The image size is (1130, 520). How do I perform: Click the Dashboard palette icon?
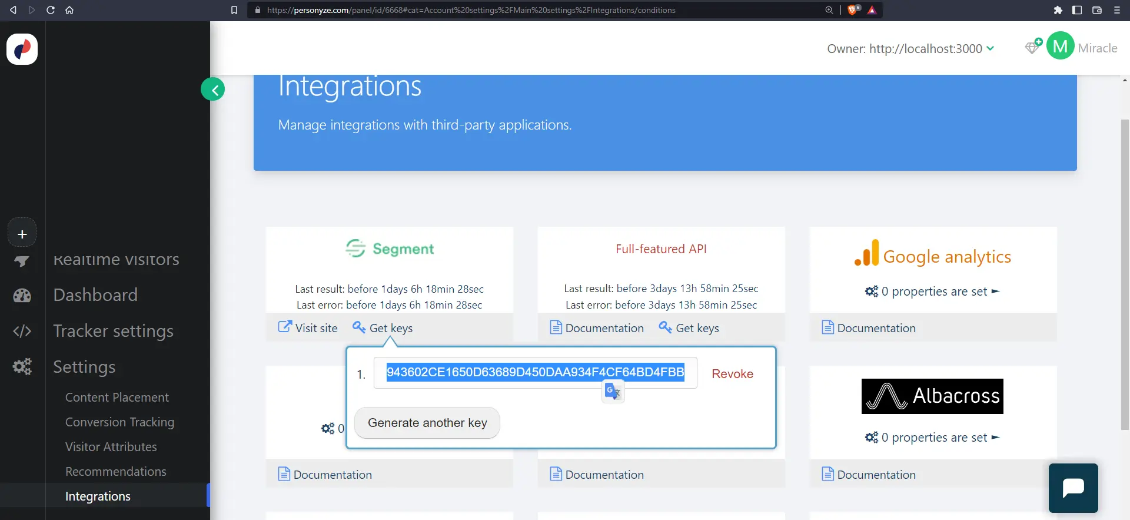coord(22,295)
